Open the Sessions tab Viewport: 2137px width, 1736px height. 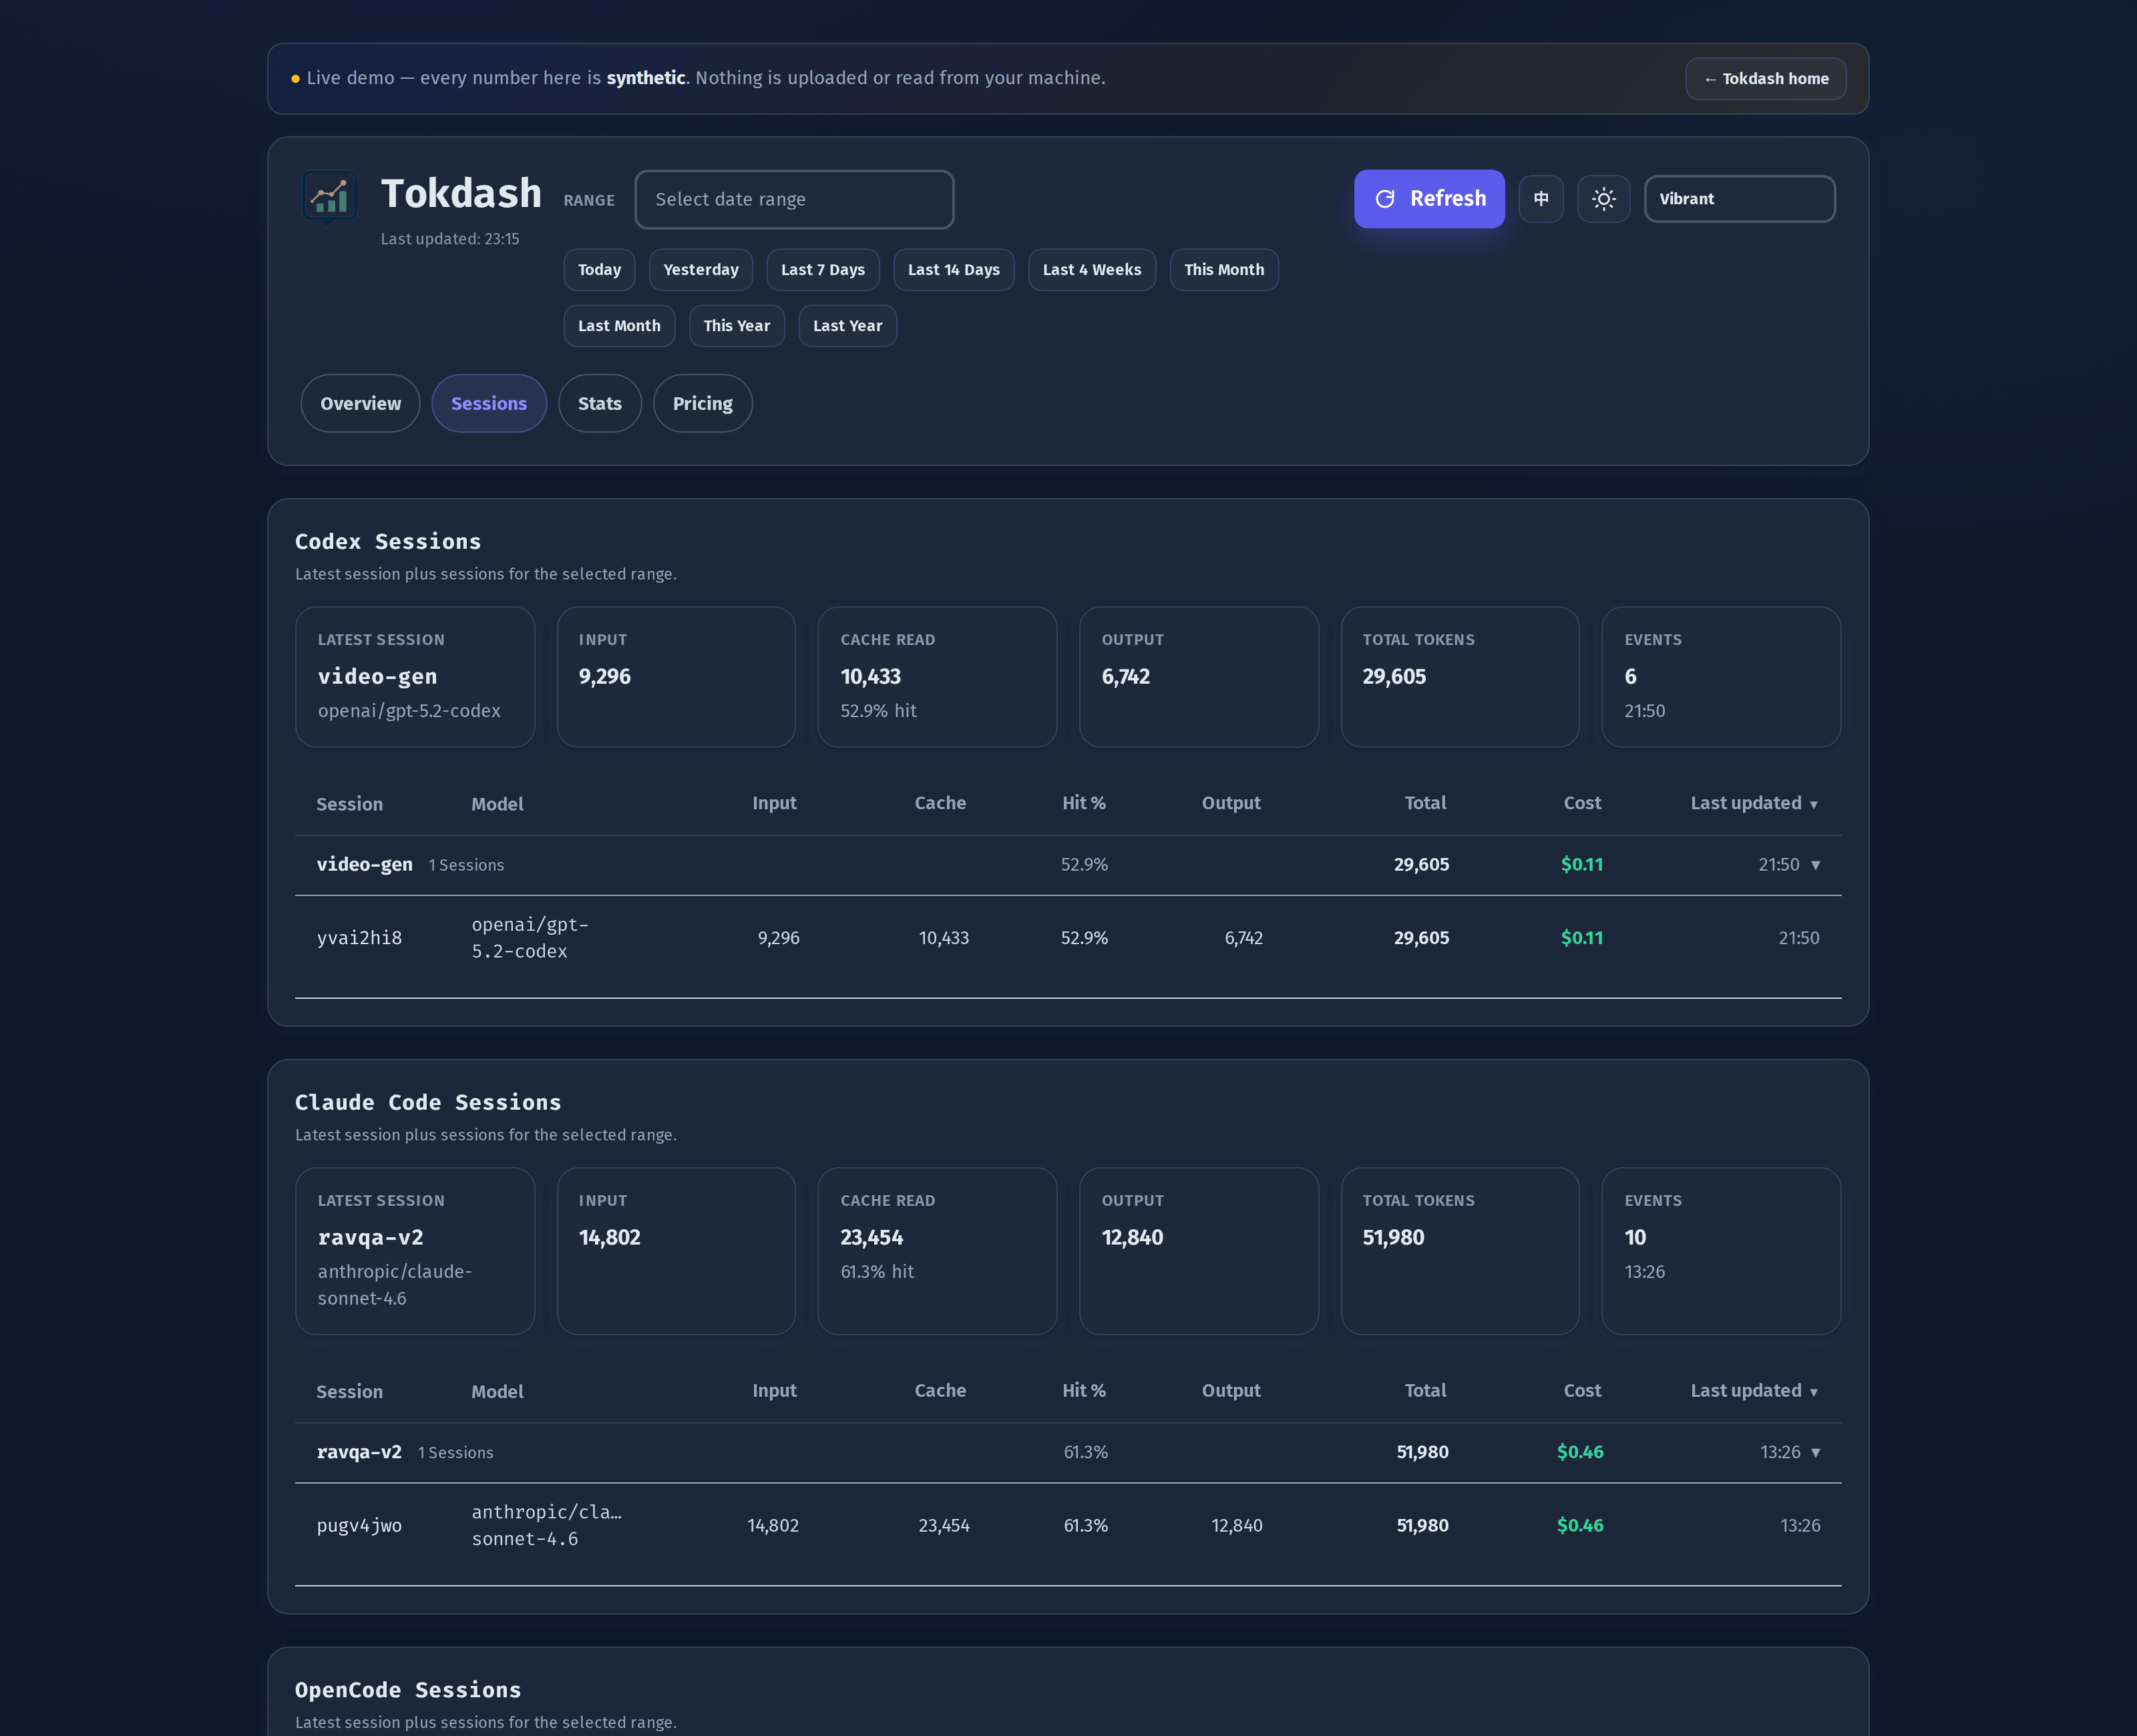coord(489,404)
